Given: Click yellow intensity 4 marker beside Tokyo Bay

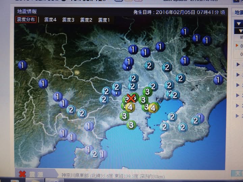Looking at the screenshot, I should pyautogui.click(x=153, y=108).
